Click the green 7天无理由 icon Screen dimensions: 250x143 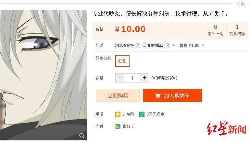click(x=142, y=114)
